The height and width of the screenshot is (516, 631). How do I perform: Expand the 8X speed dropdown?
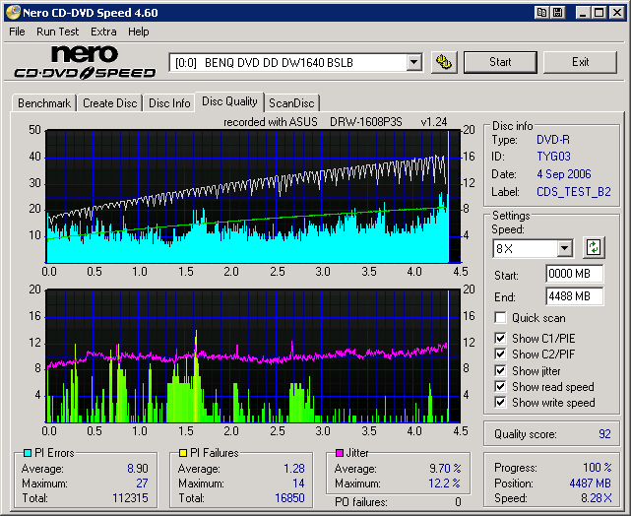[564, 248]
